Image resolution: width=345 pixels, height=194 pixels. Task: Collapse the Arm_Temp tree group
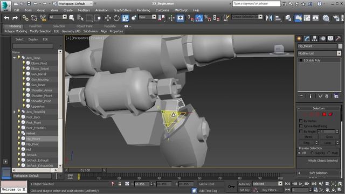pos(15,58)
